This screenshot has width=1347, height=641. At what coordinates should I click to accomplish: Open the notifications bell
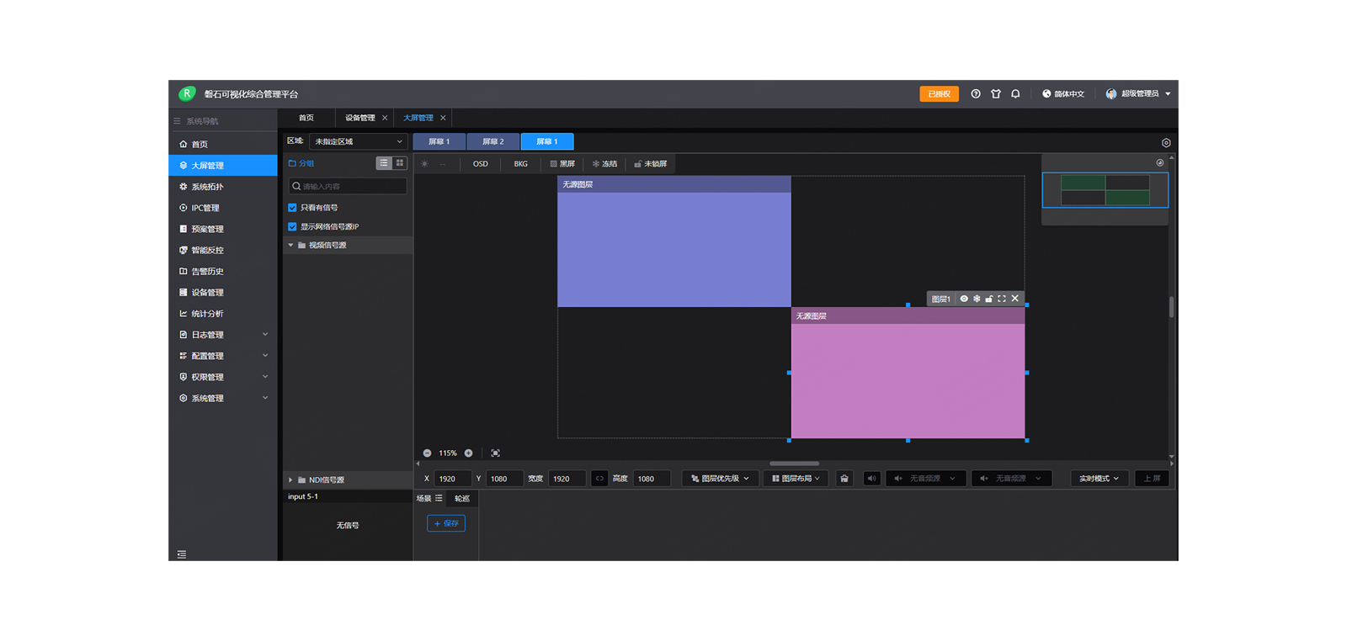pos(1015,94)
